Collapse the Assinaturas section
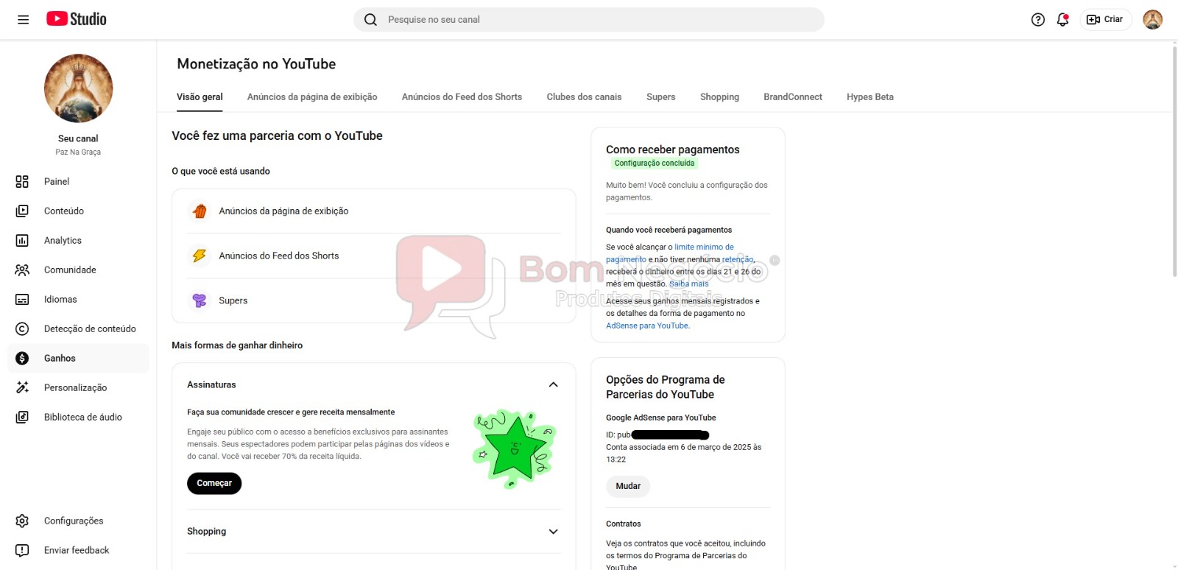 click(x=553, y=385)
